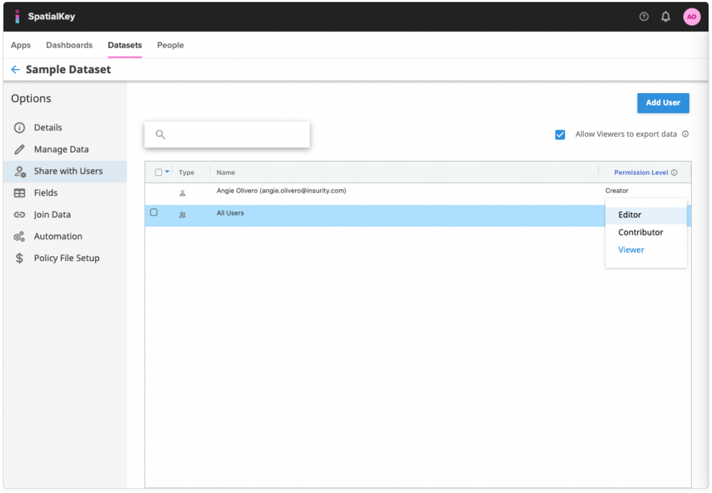Disable Allow Viewers to export data checkbox
The image size is (712, 493).
pyautogui.click(x=560, y=135)
